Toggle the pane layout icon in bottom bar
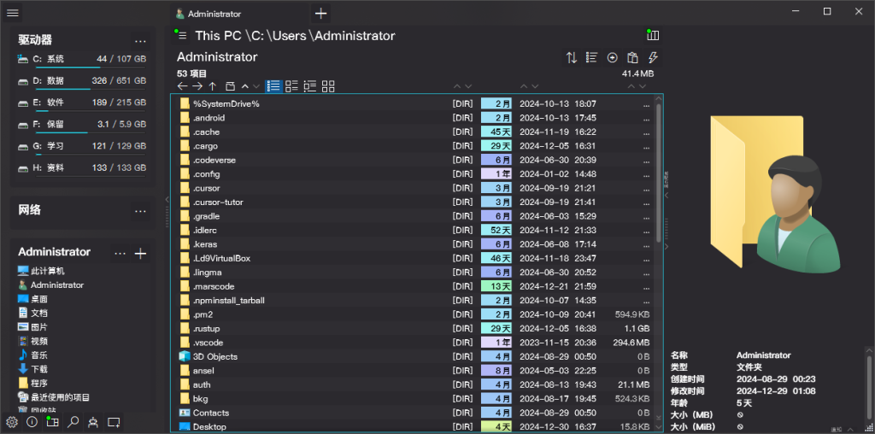This screenshot has height=434, width=875. tap(52, 422)
